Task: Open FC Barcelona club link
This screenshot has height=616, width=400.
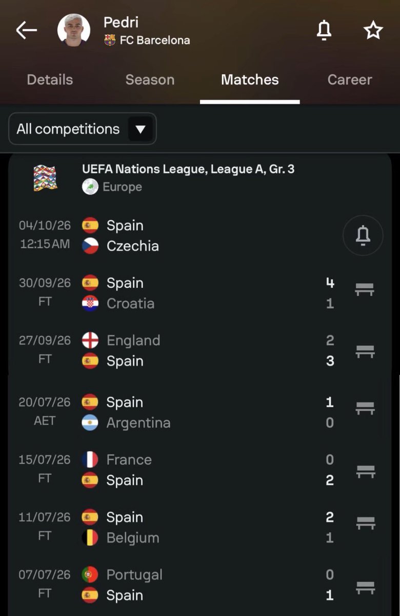Action: pos(147,40)
